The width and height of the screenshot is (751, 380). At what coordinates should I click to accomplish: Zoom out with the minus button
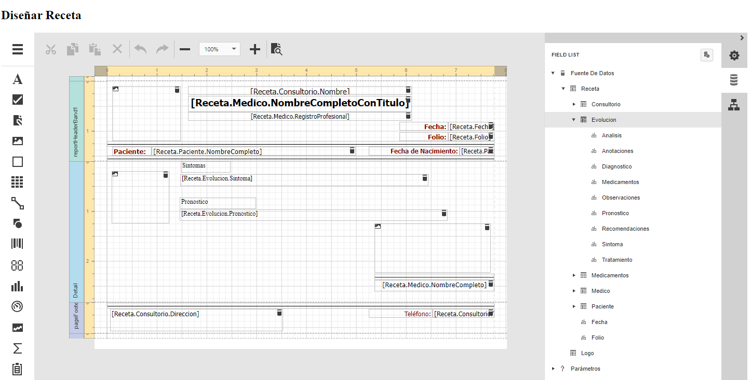185,49
